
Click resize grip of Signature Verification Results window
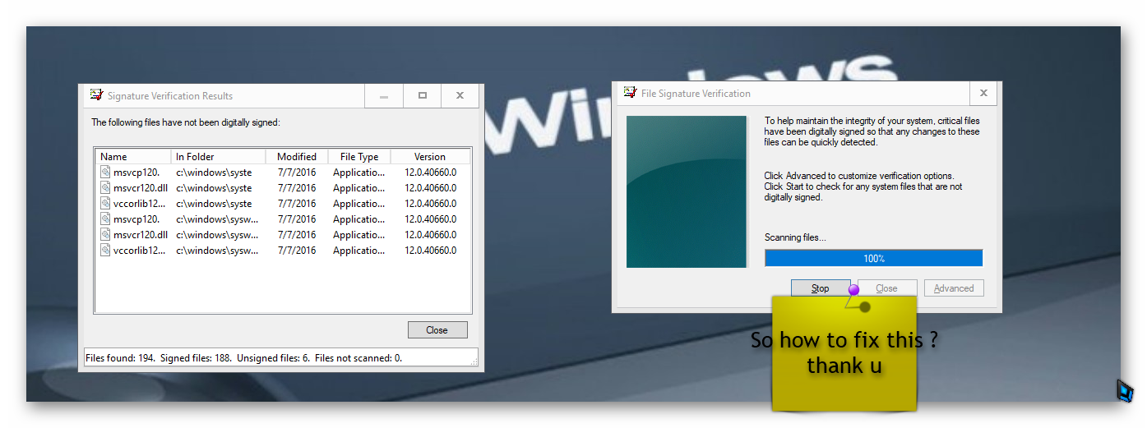(474, 361)
